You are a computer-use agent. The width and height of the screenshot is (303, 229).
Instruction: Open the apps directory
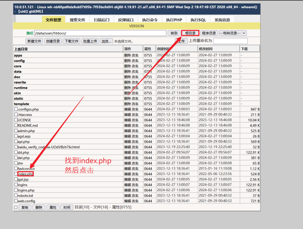[x=18, y=55]
